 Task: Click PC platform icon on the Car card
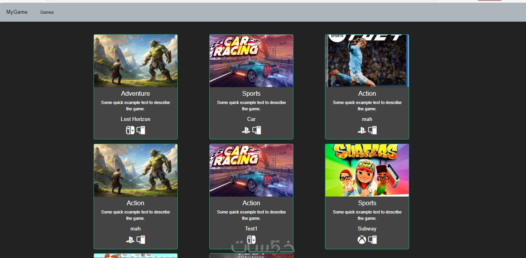point(257,130)
